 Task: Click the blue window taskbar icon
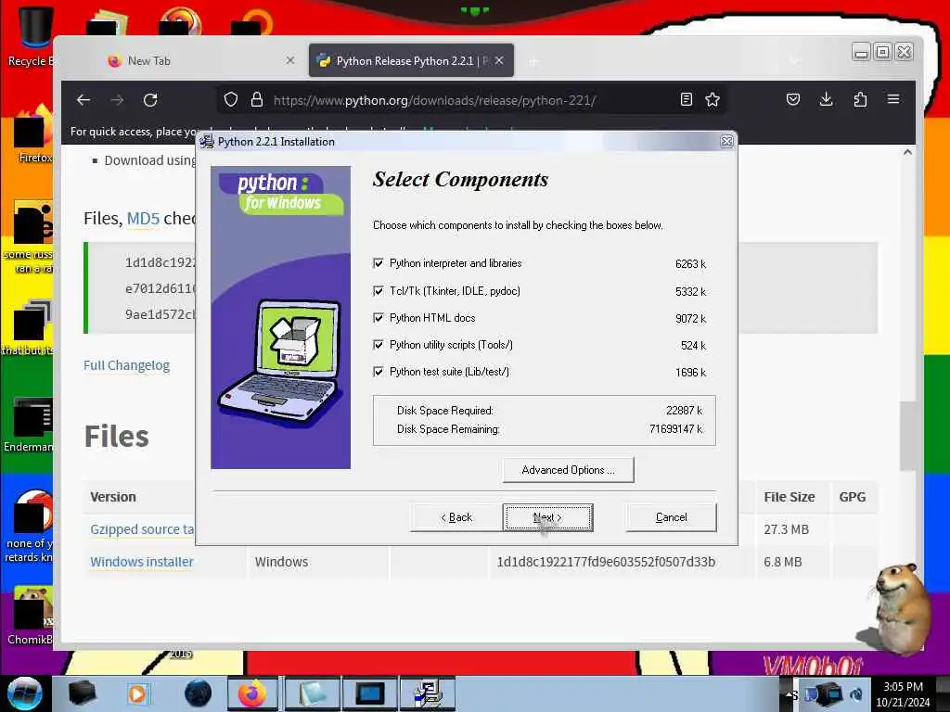click(x=369, y=693)
